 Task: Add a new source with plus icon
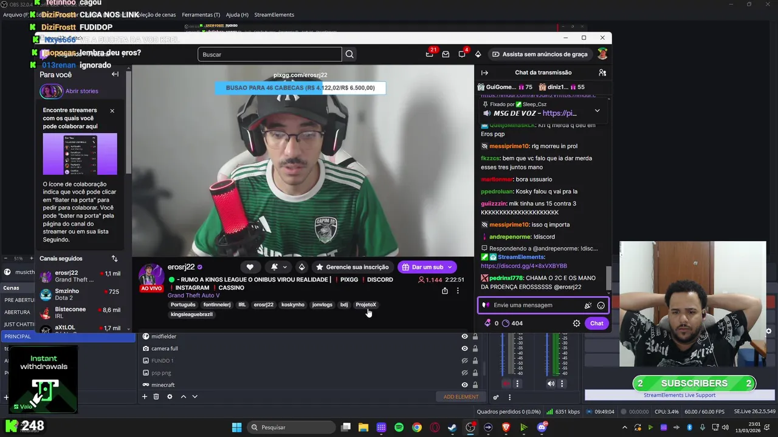click(145, 396)
